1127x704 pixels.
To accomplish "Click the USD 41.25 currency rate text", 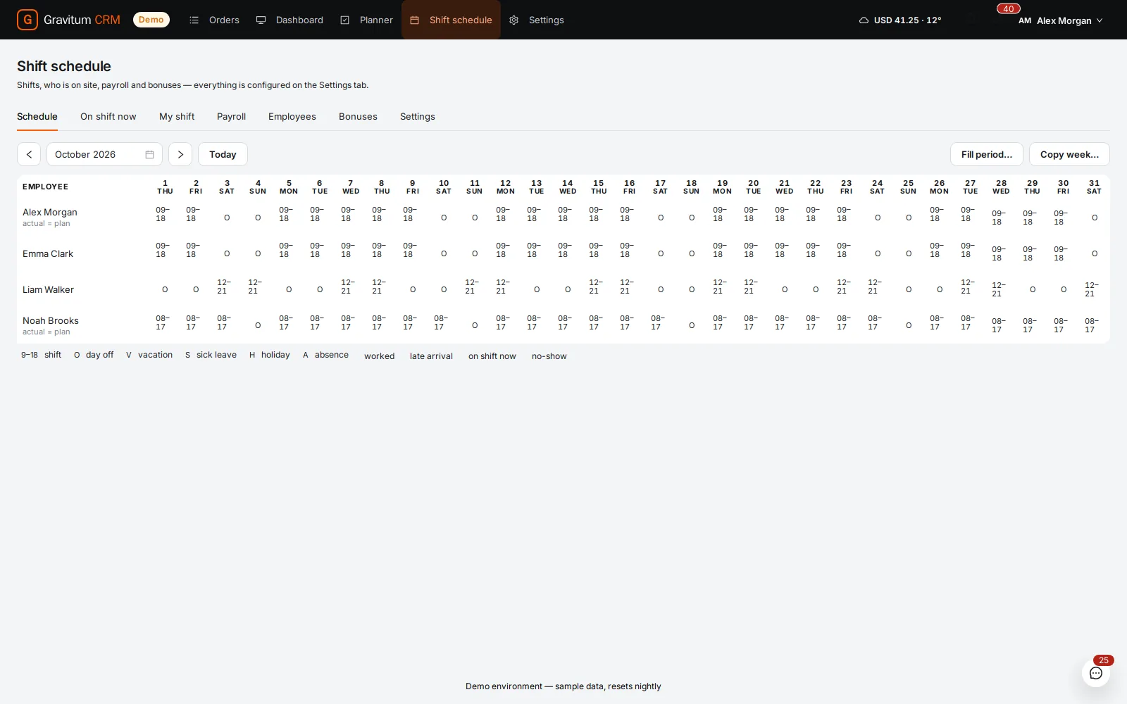I will 897,20.
